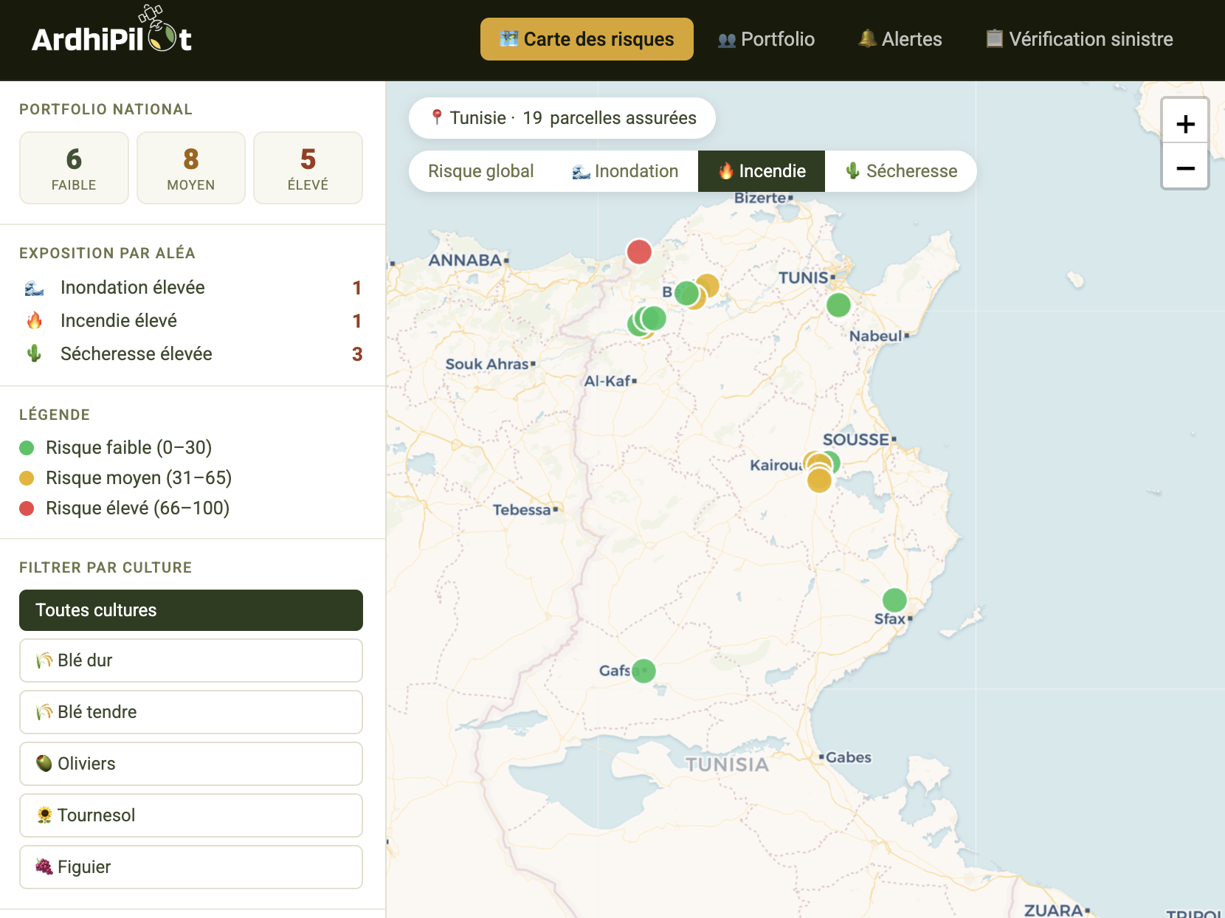The height and width of the screenshot is (918, 1225).
Task: Click the location pin icon next to Tunisie
Action: coord(437,117)
